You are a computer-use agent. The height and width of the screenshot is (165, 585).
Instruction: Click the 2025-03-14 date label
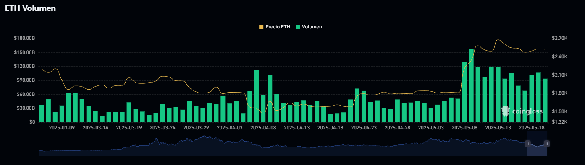95,128
